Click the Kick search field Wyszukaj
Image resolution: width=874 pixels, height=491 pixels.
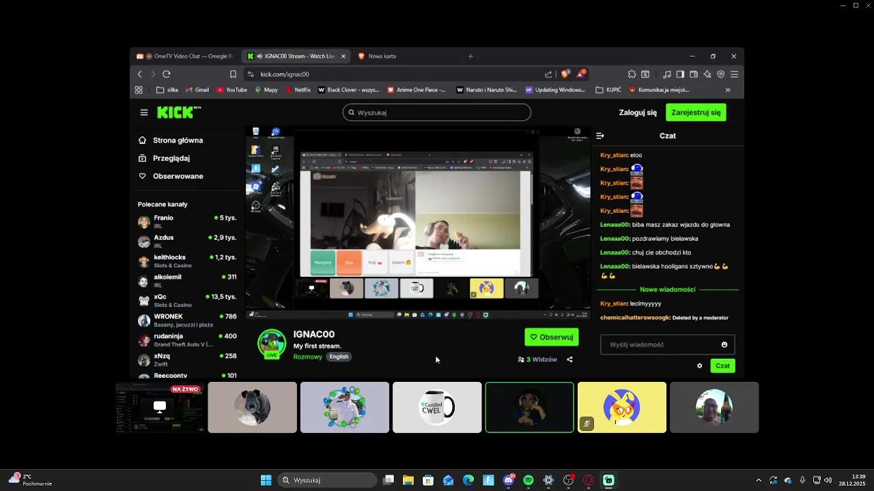437,113
